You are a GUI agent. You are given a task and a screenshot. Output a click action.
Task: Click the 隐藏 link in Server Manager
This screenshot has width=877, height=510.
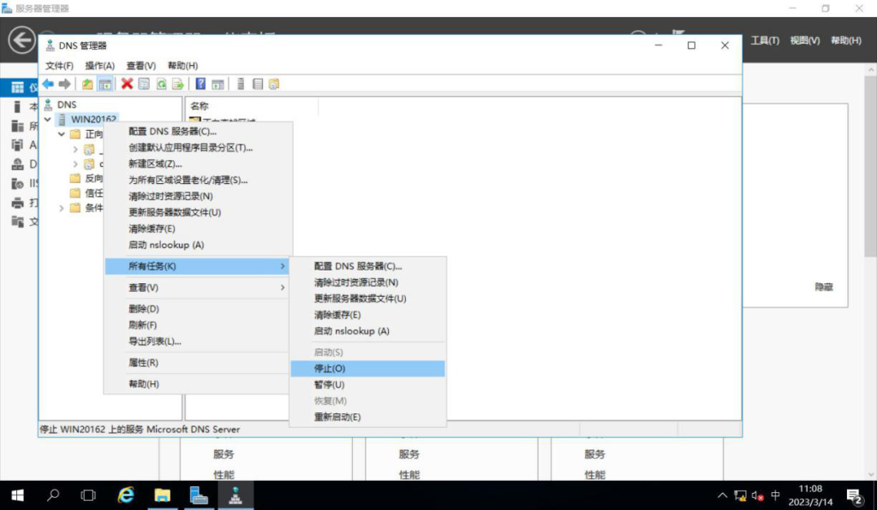pos(824,287)
